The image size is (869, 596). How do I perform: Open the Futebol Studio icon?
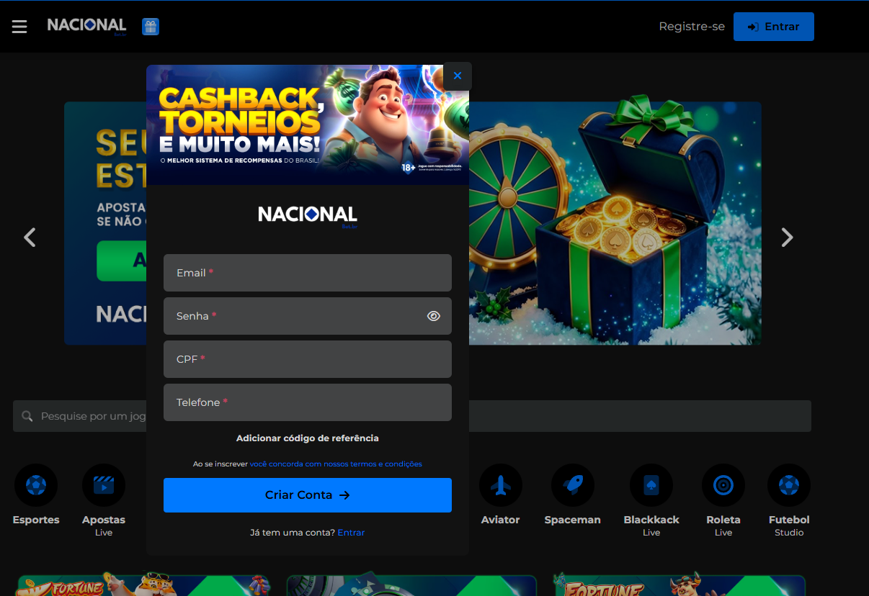coord(789,485)
